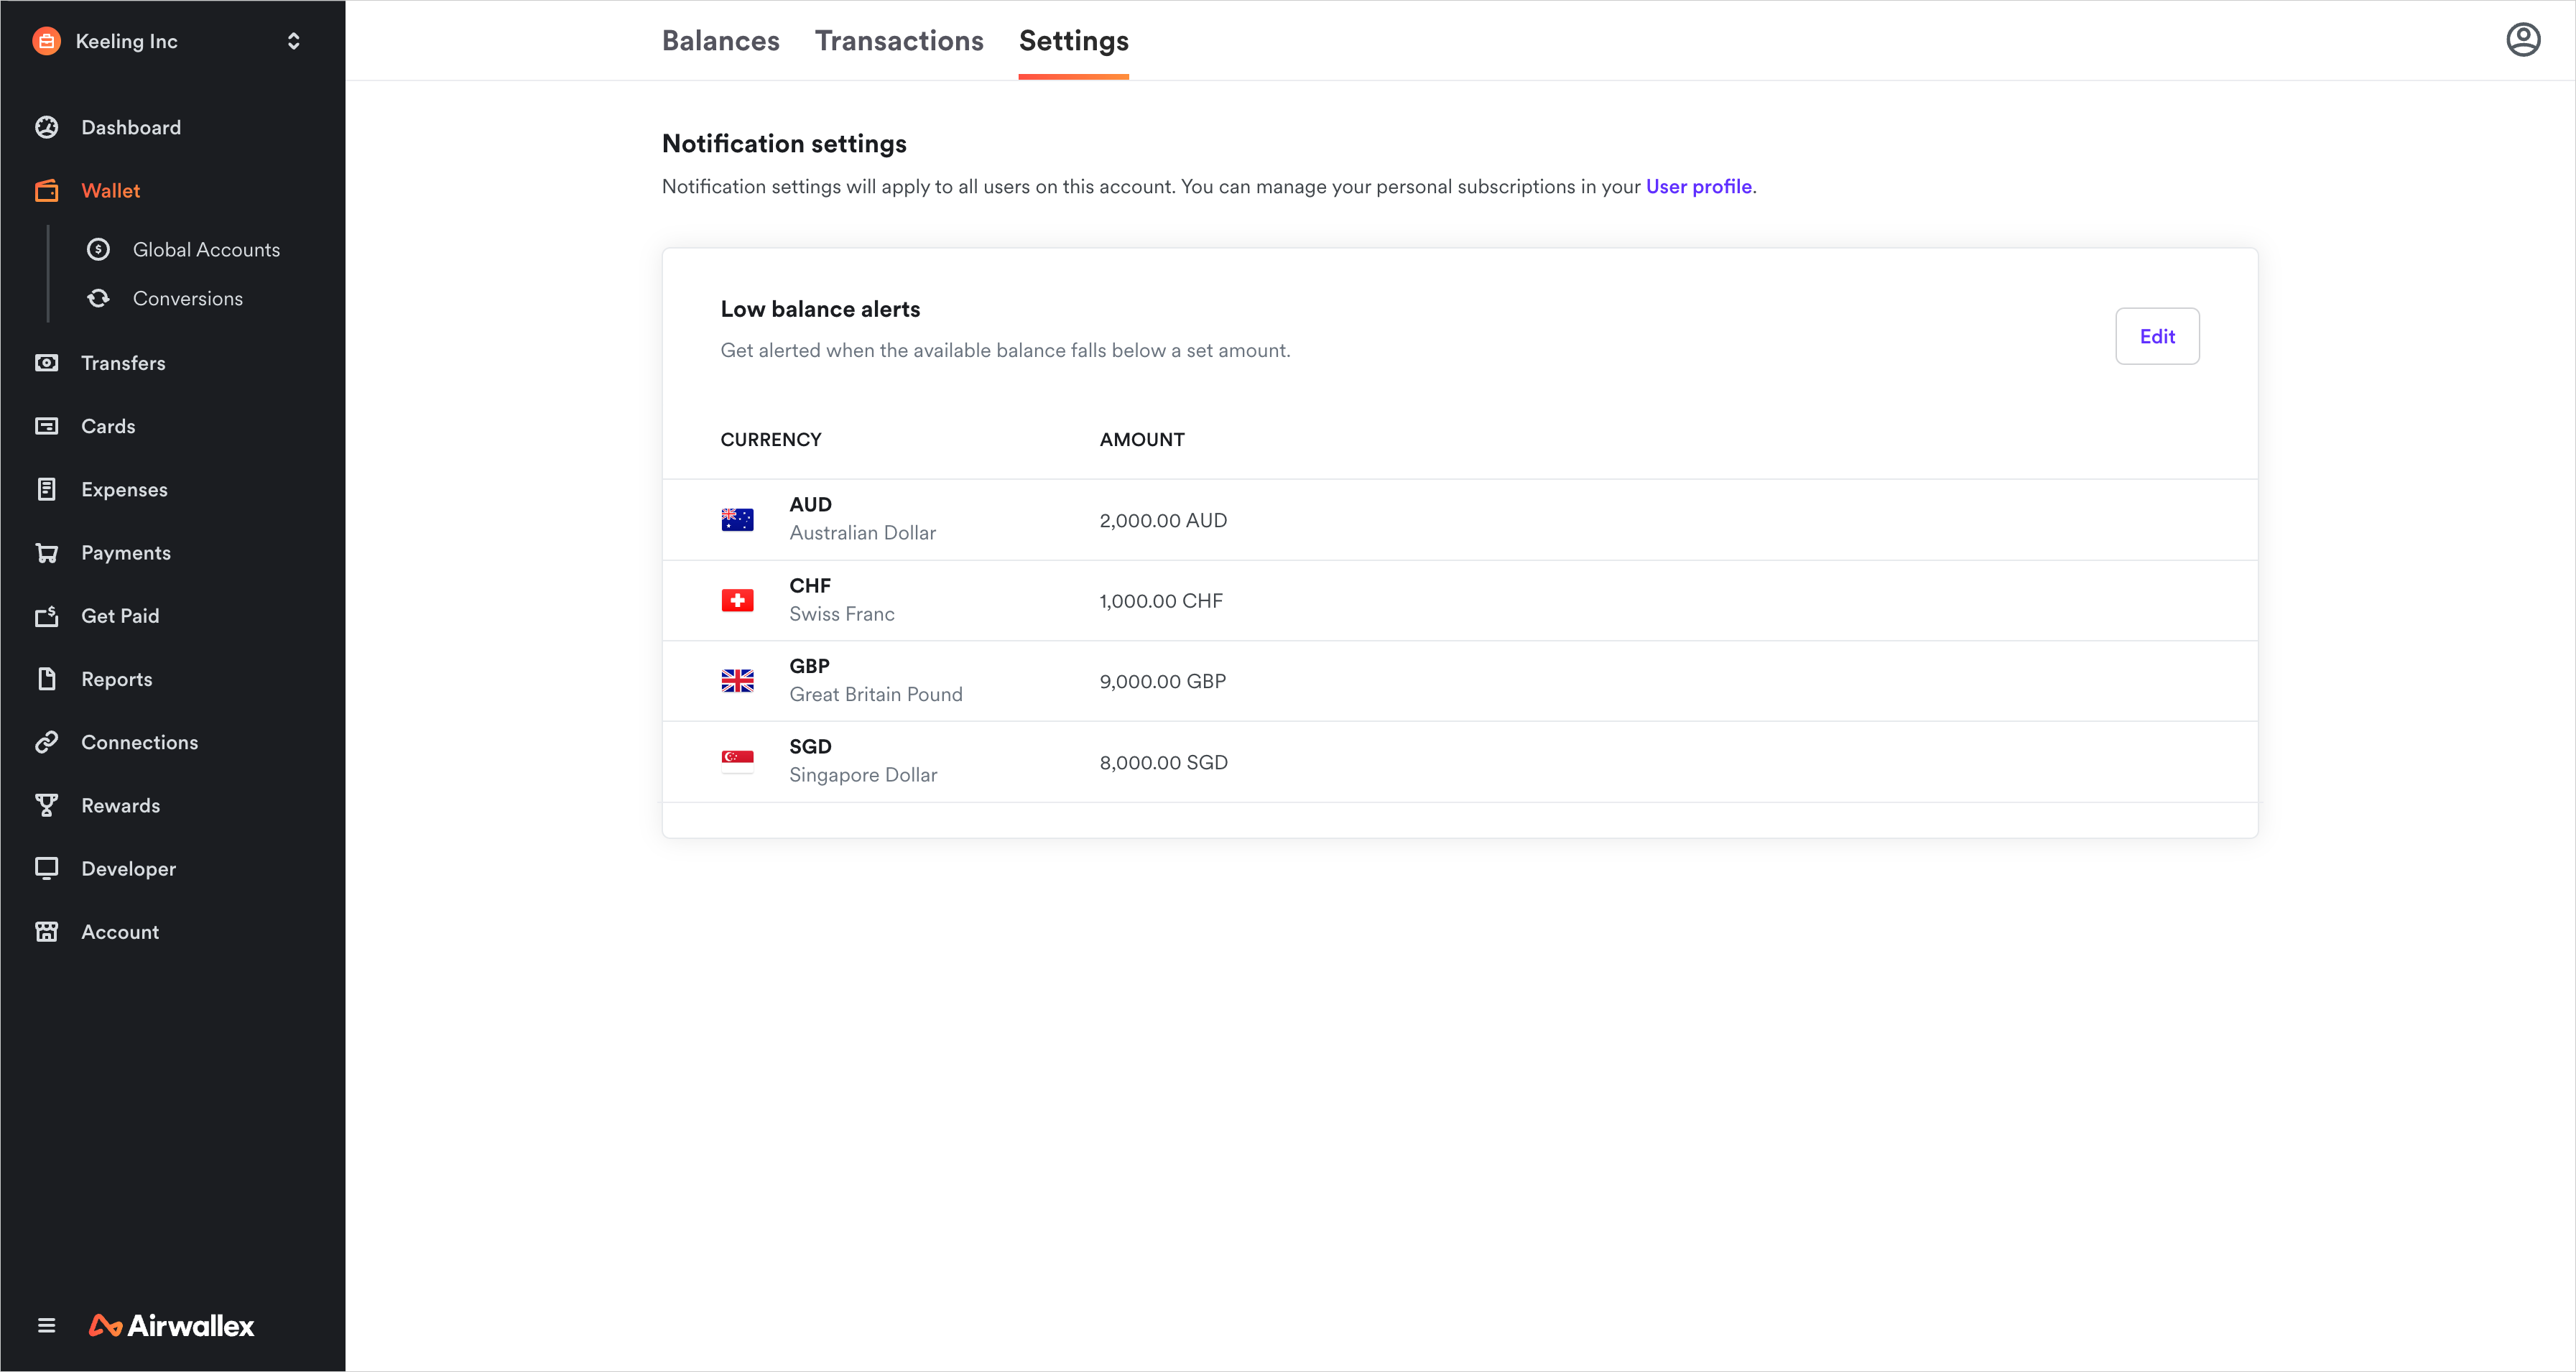Click the Payments shopping cart icon
The height and width of the screenshot is (1372, 2576).
tap(46, 552)
